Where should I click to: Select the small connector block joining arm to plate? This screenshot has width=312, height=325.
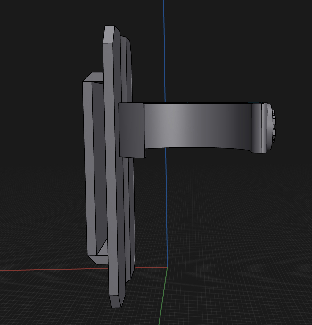pos(131,131)
